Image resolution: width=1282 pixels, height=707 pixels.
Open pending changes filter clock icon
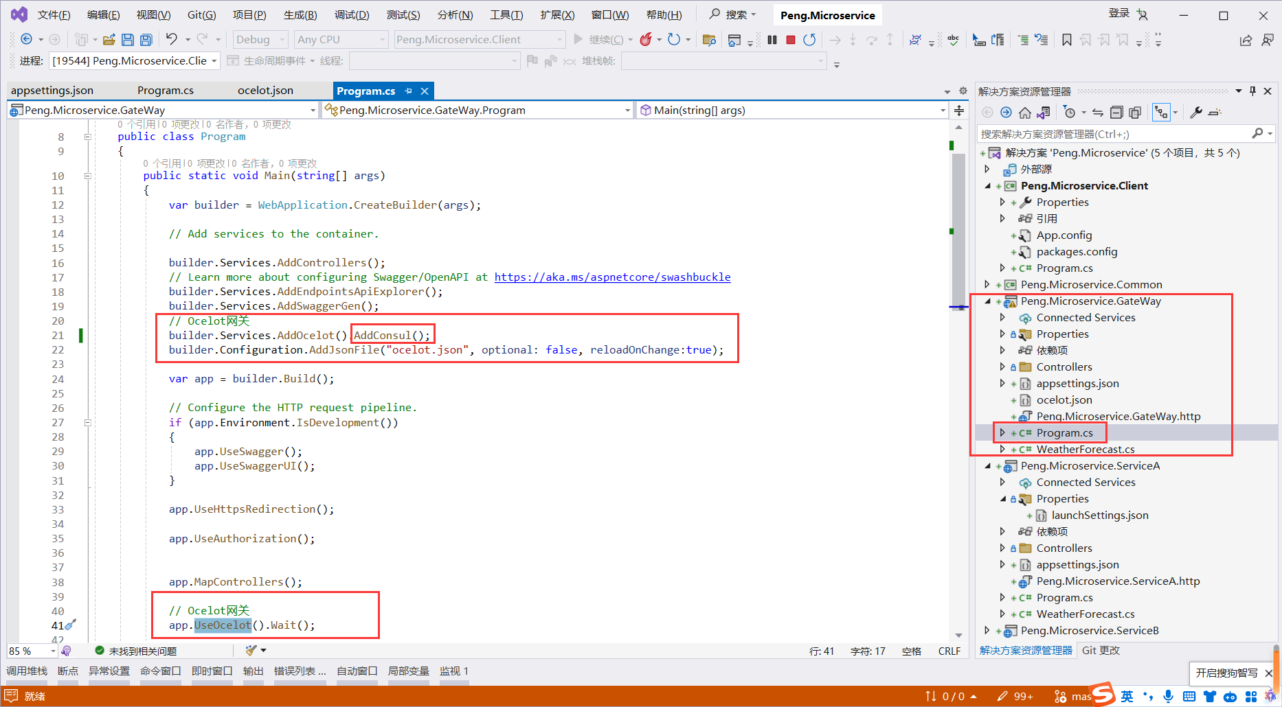click(1069, 112)
